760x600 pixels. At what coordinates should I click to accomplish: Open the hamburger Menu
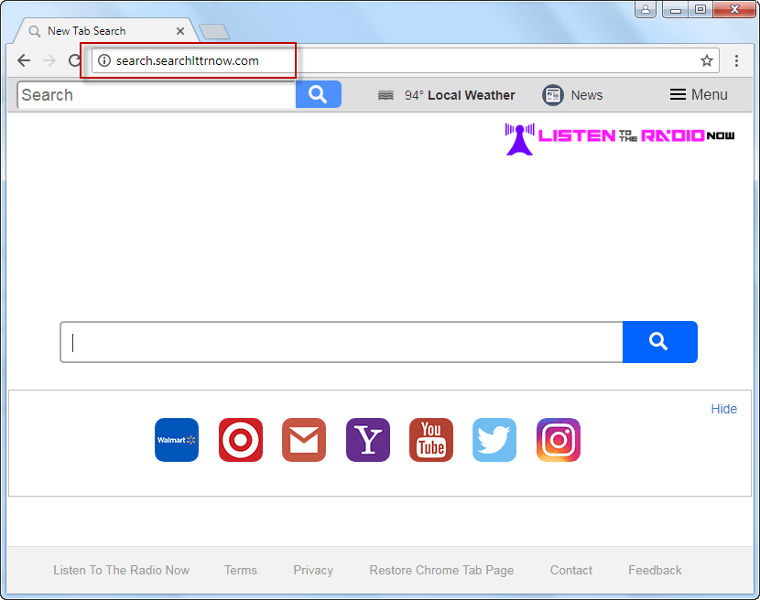[x=699, y=94]
